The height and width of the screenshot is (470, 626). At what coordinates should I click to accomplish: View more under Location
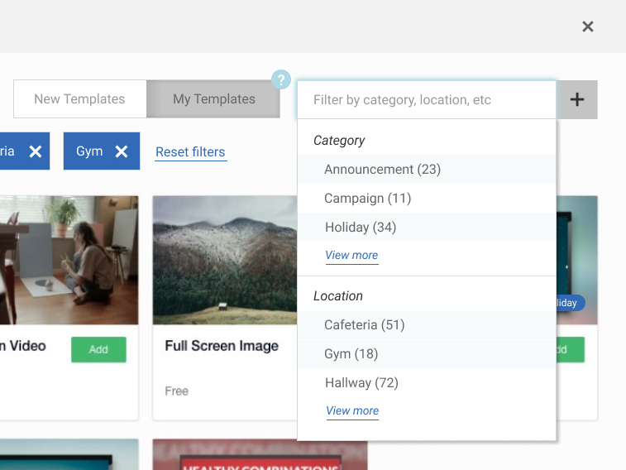[352, 411]
